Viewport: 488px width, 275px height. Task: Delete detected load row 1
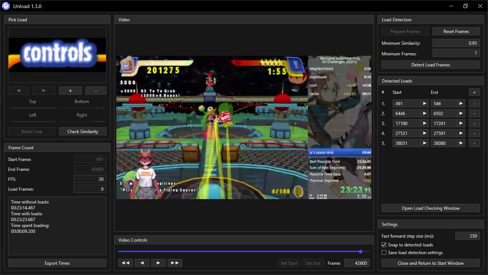pos(474,104)
